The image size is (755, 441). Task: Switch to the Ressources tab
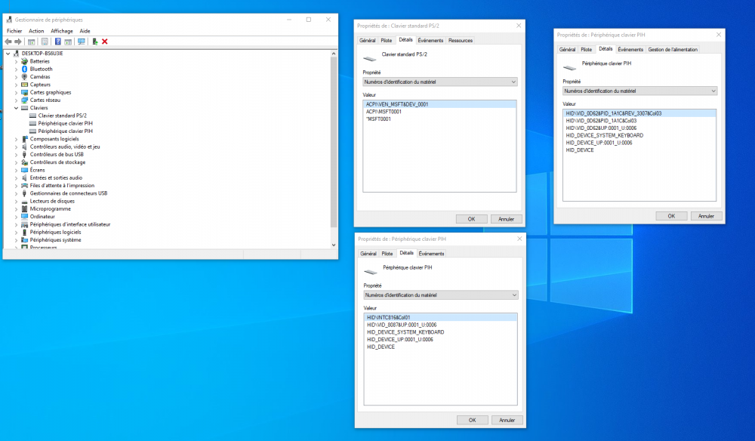[461, 41]
